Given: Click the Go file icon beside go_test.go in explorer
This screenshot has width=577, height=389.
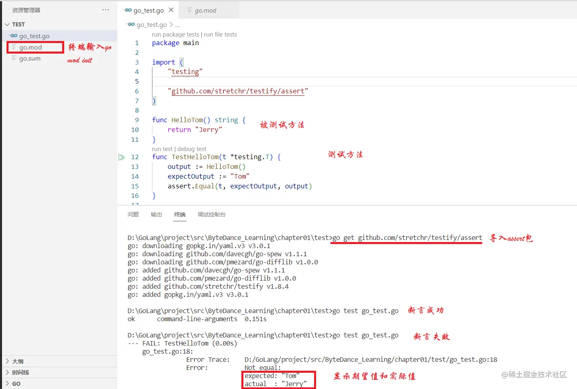Looking at the screenshot, I should pos(14,36).
